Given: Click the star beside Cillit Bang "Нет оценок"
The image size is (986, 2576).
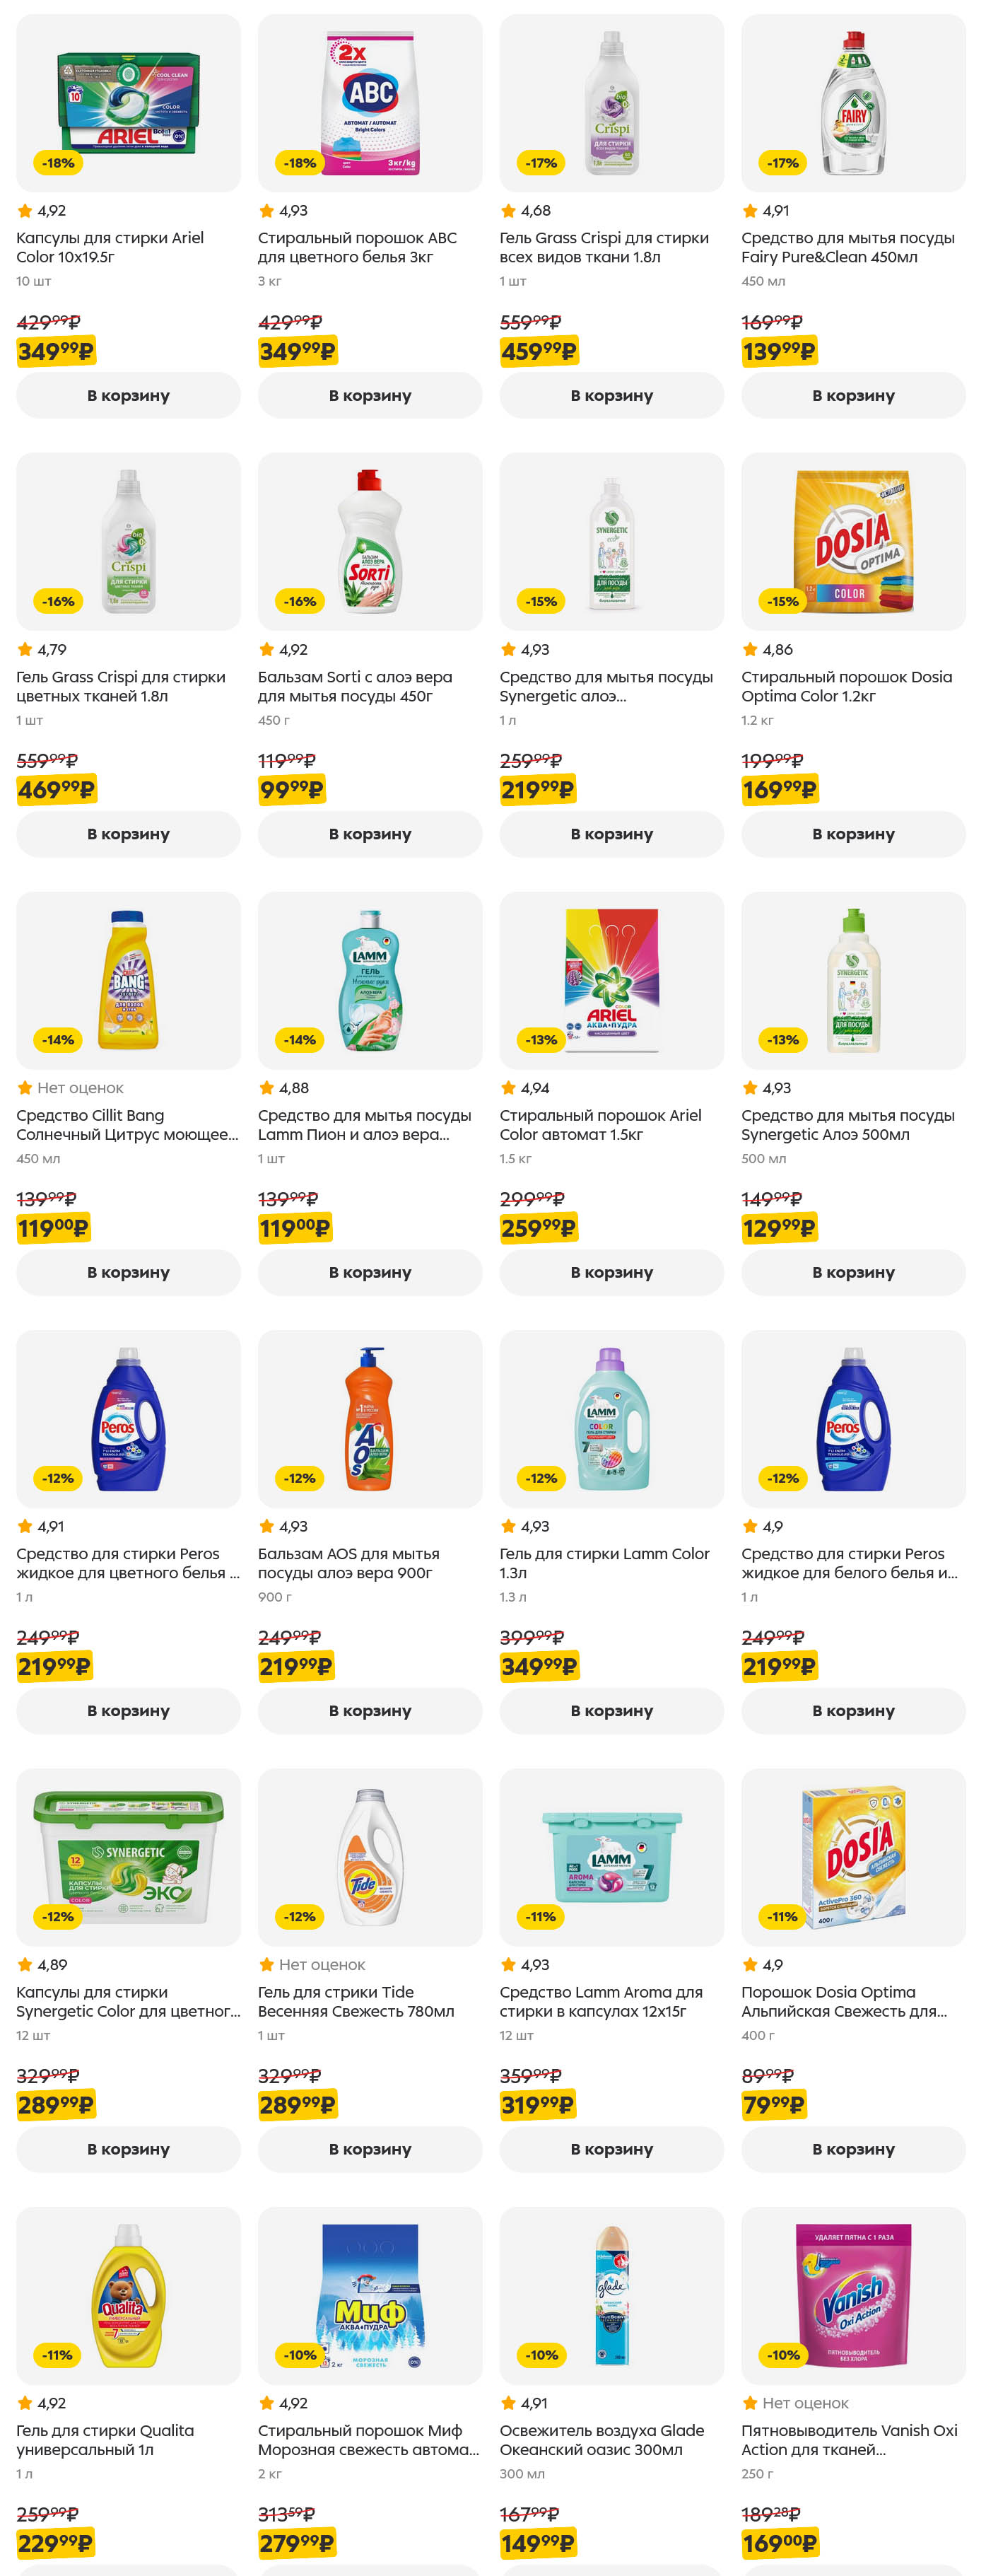Looking at the screenshot, I should click(25, 1088).
